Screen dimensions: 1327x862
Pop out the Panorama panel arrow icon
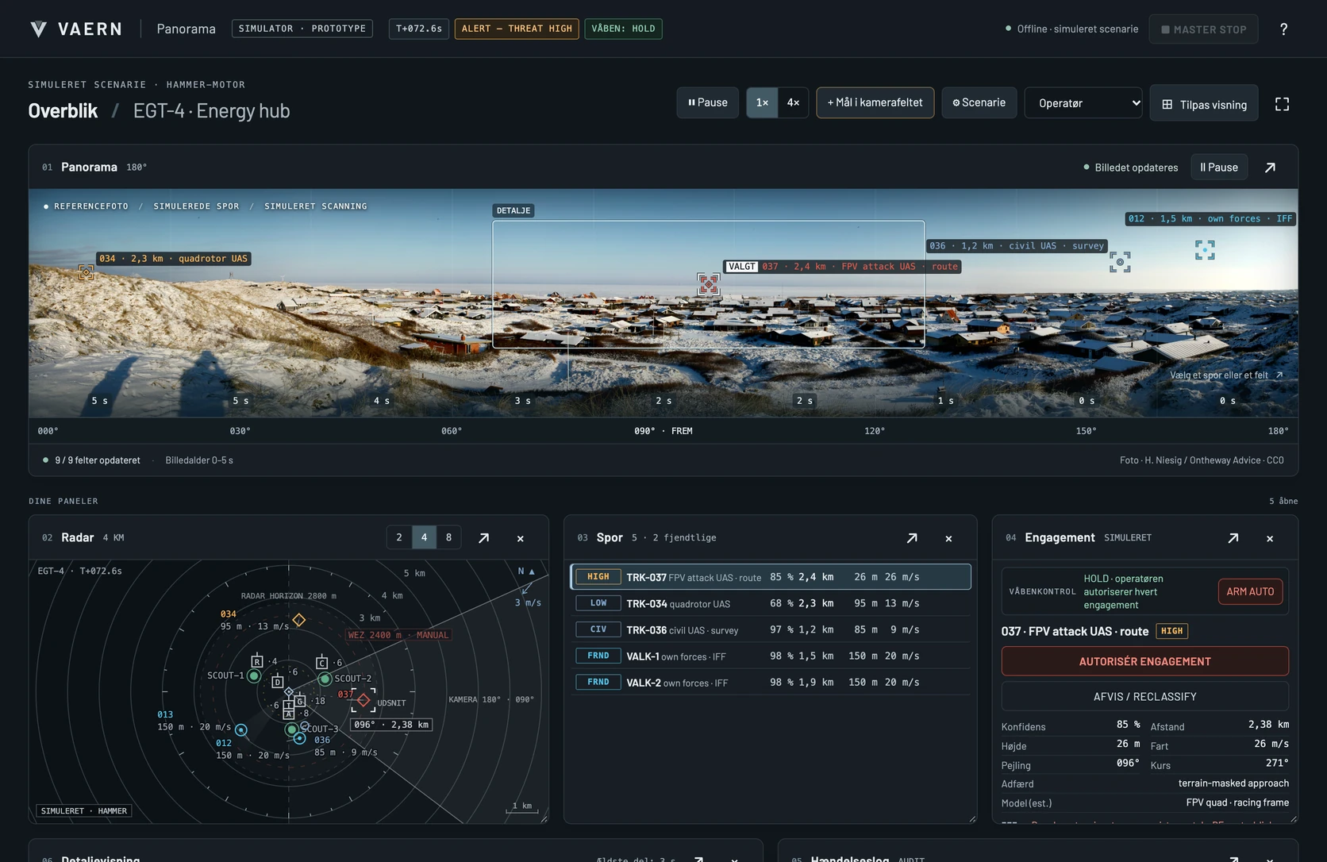coord(1270,167)
